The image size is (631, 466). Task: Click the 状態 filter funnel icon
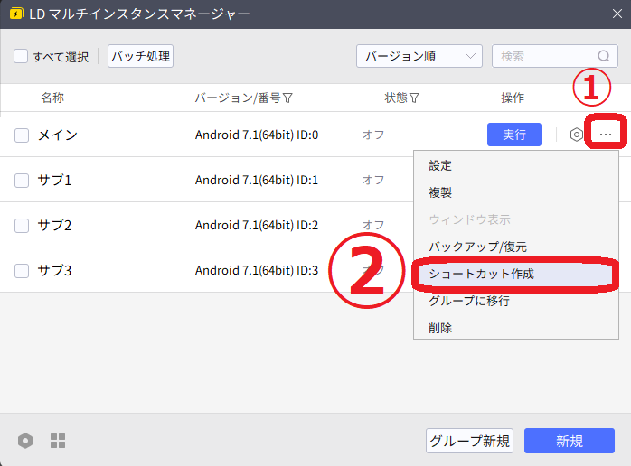[414, 98]
